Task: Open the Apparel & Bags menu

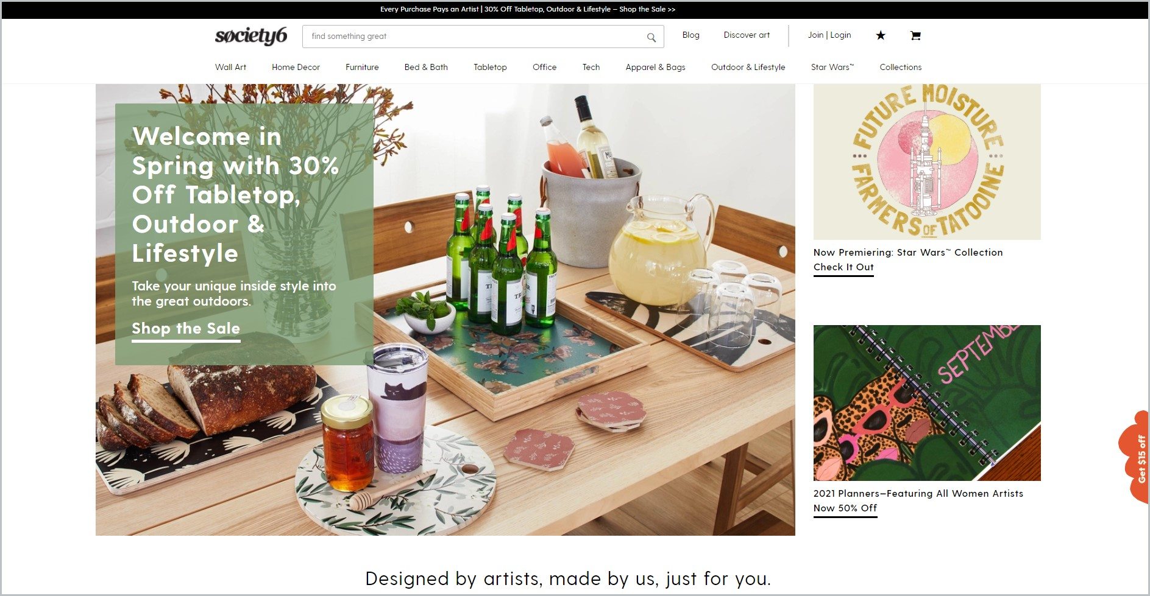Action: [655, 67]
